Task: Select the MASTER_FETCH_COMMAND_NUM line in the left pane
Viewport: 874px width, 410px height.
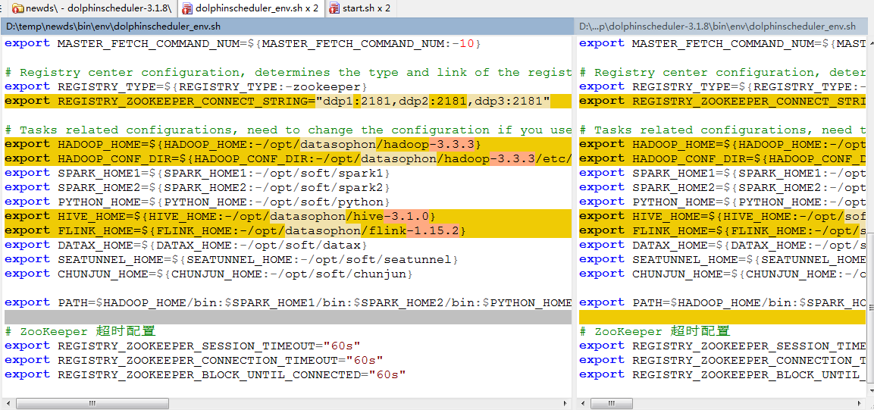Action: click(x=243, y=43)
